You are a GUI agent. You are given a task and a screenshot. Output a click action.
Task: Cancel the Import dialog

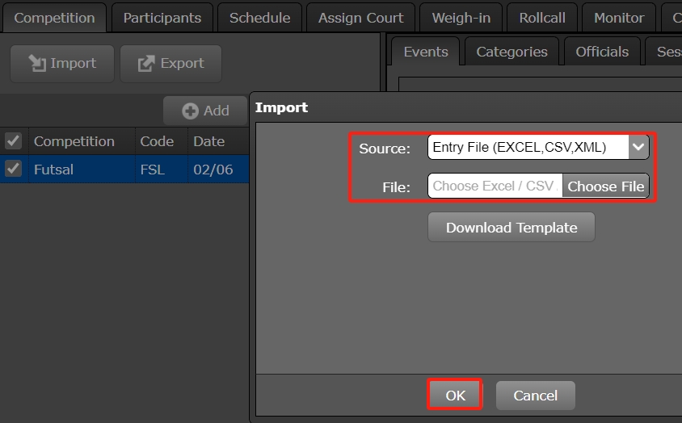click(x=535, y=396)
